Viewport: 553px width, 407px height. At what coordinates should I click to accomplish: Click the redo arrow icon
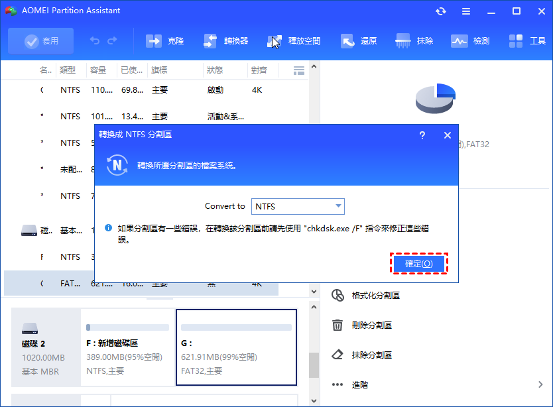coord(112,41)
